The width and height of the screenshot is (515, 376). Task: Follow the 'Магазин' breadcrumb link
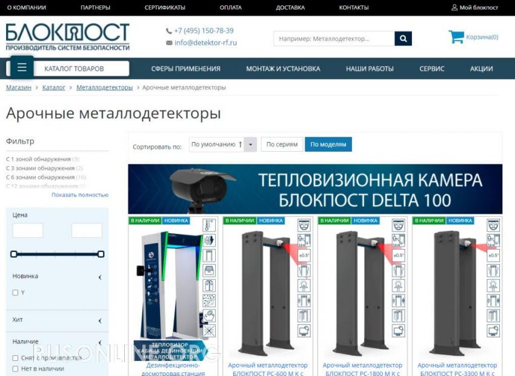(19, 88)
